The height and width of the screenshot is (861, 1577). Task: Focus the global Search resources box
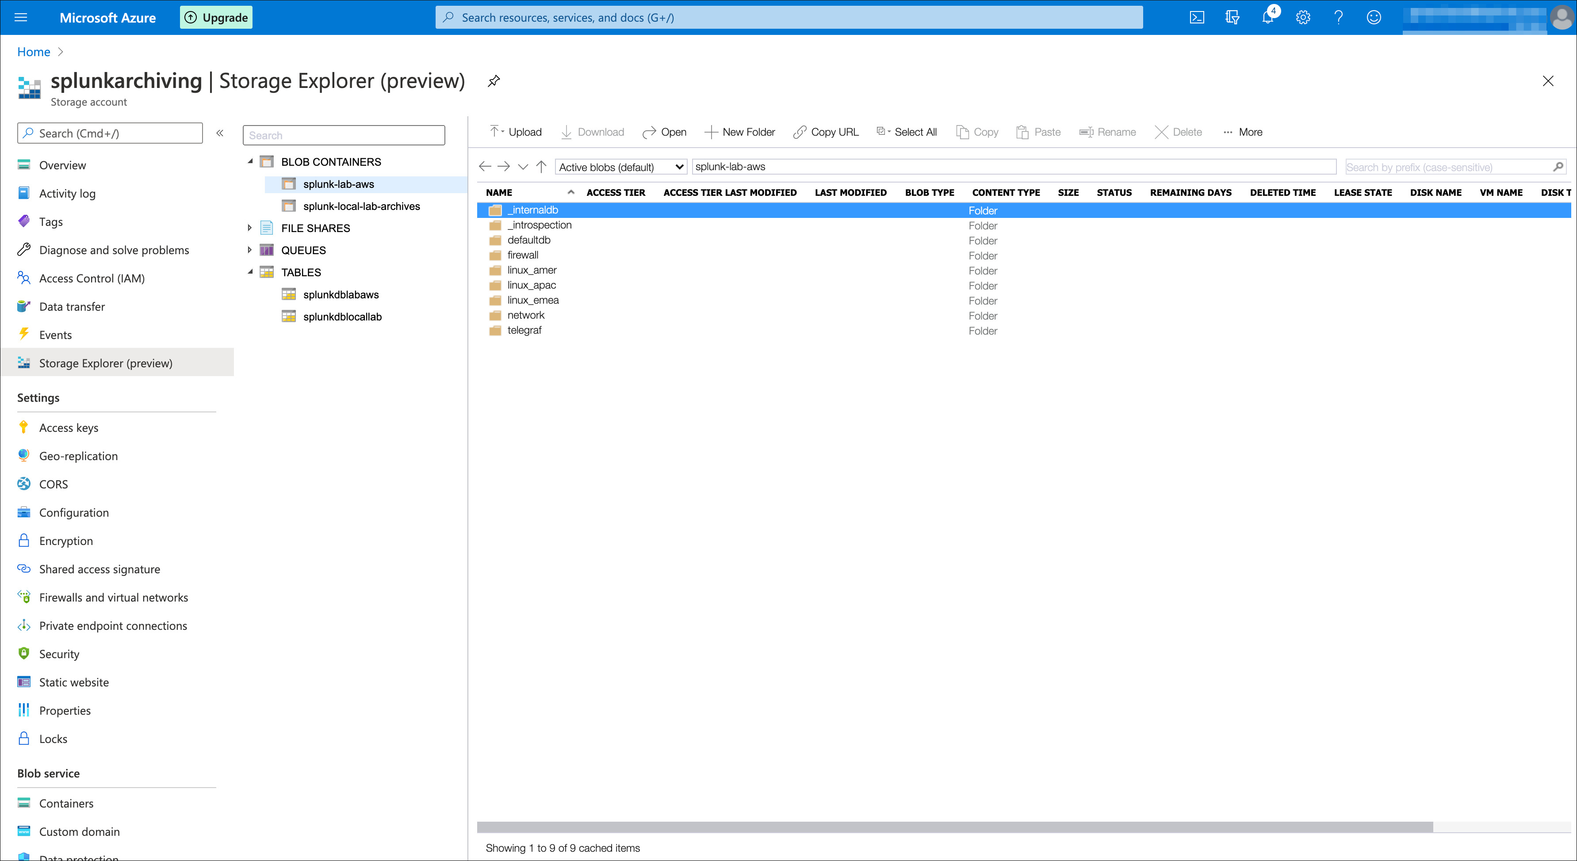point(788,17)
